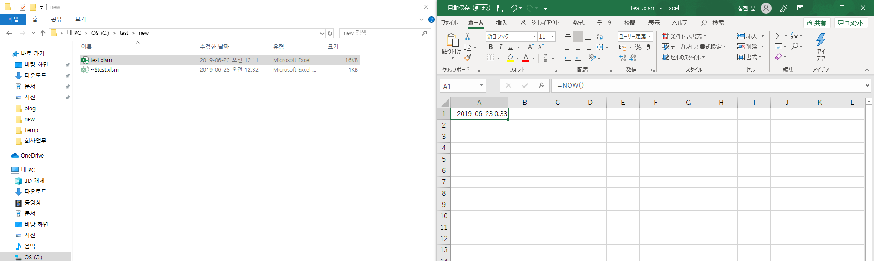Toggle right horizontal text alignment
This screenshot has width=874, height=261.
(588, 47)
